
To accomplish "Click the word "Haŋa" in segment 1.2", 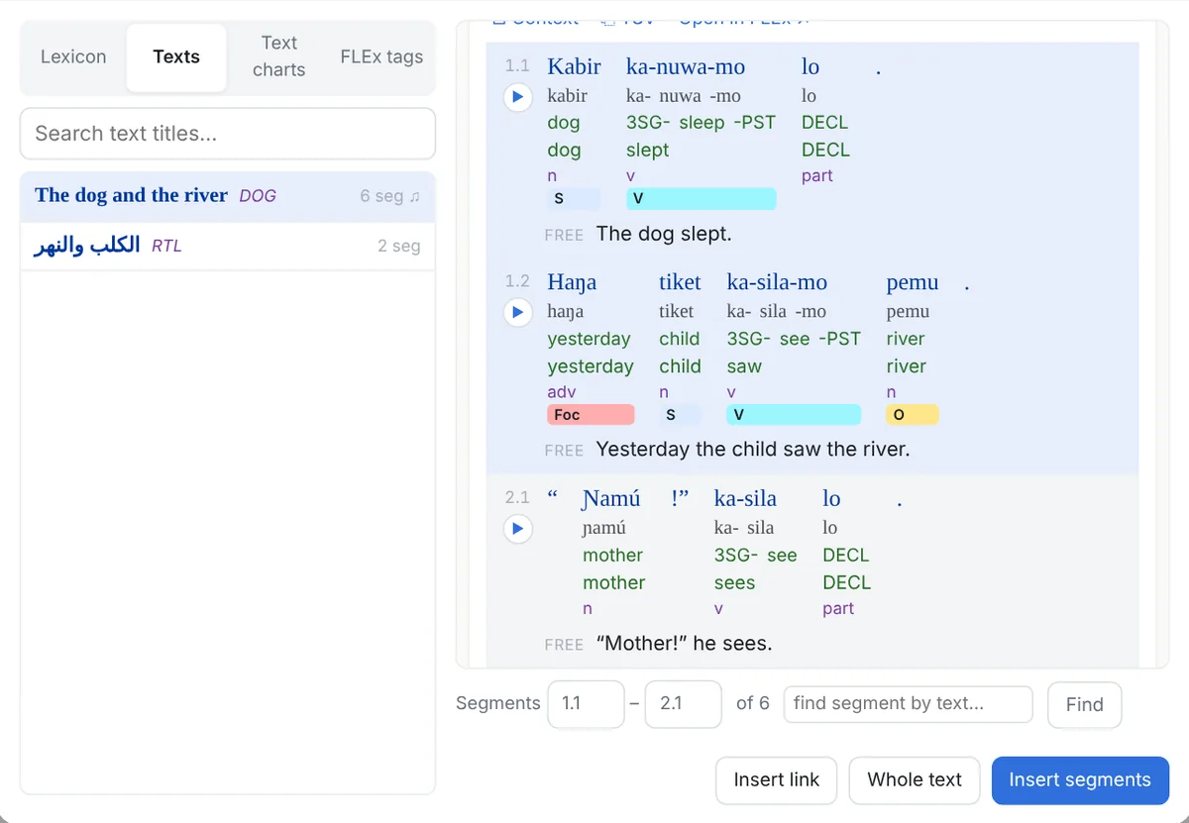I will (x=572, y=282).
